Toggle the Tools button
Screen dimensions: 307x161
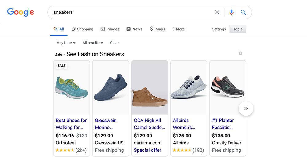238,29
